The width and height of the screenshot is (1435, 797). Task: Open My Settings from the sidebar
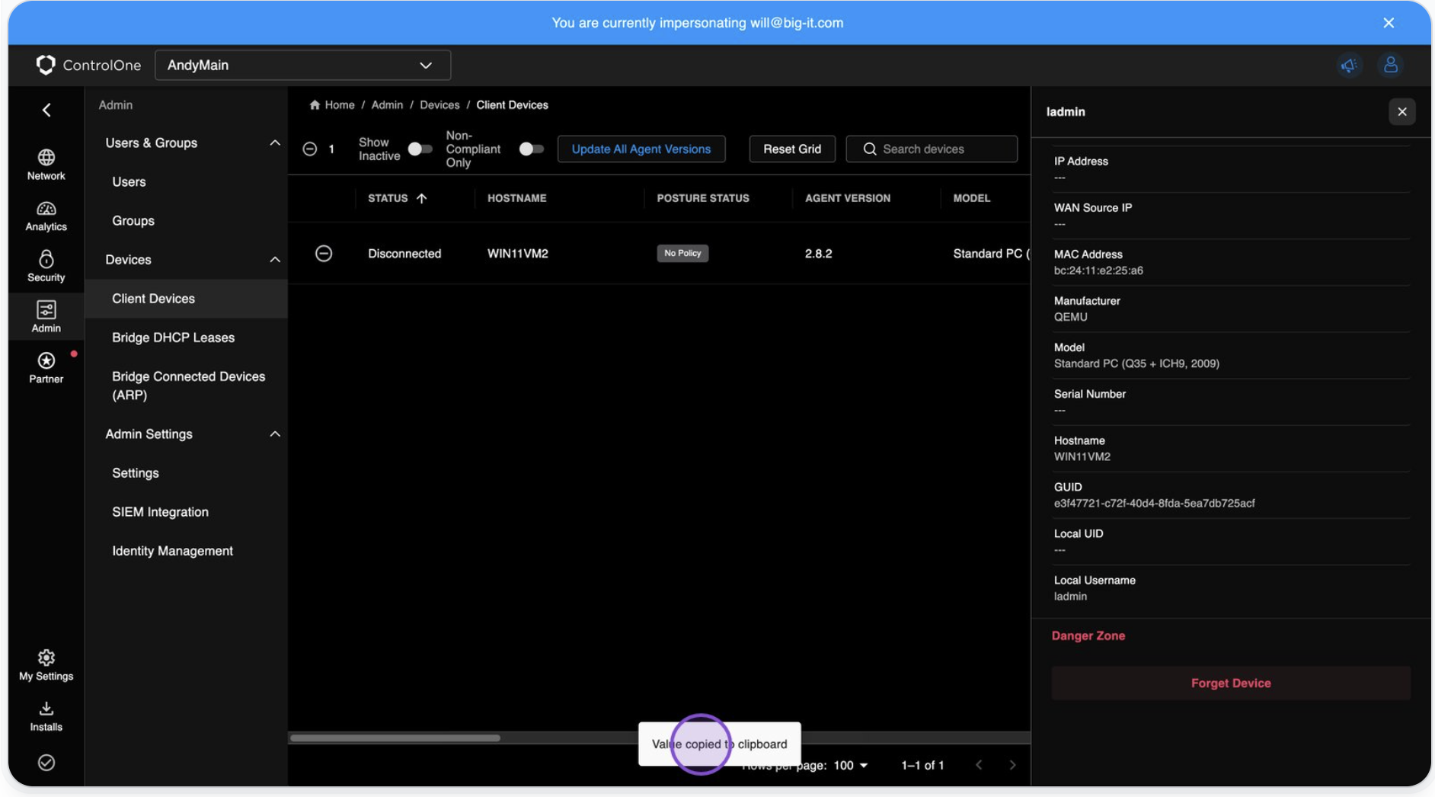(46, 663)
